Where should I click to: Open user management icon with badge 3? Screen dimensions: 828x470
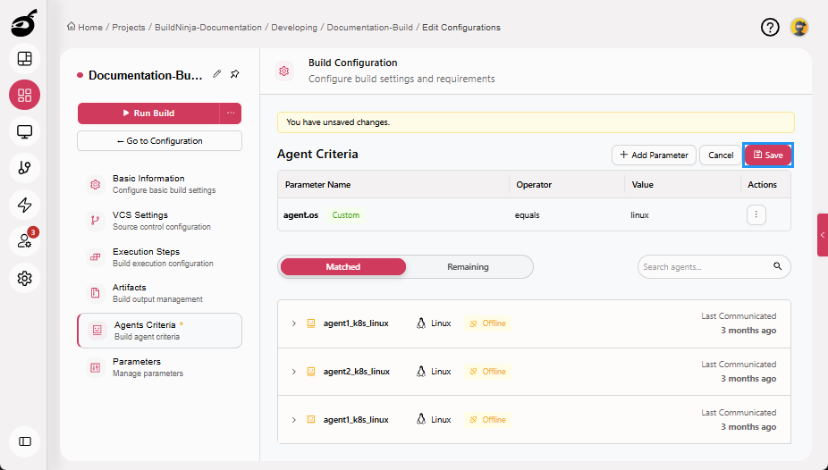[24, 241]
